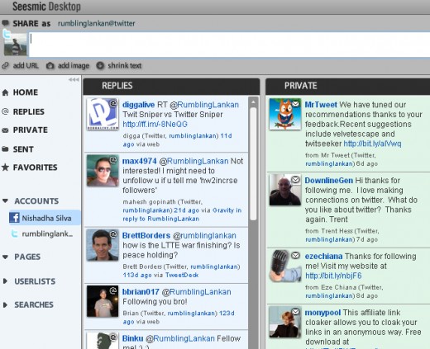This screenshot has height=349, width=430.
Task: Open the BrettBorders username link
Action: pos(146,236)
